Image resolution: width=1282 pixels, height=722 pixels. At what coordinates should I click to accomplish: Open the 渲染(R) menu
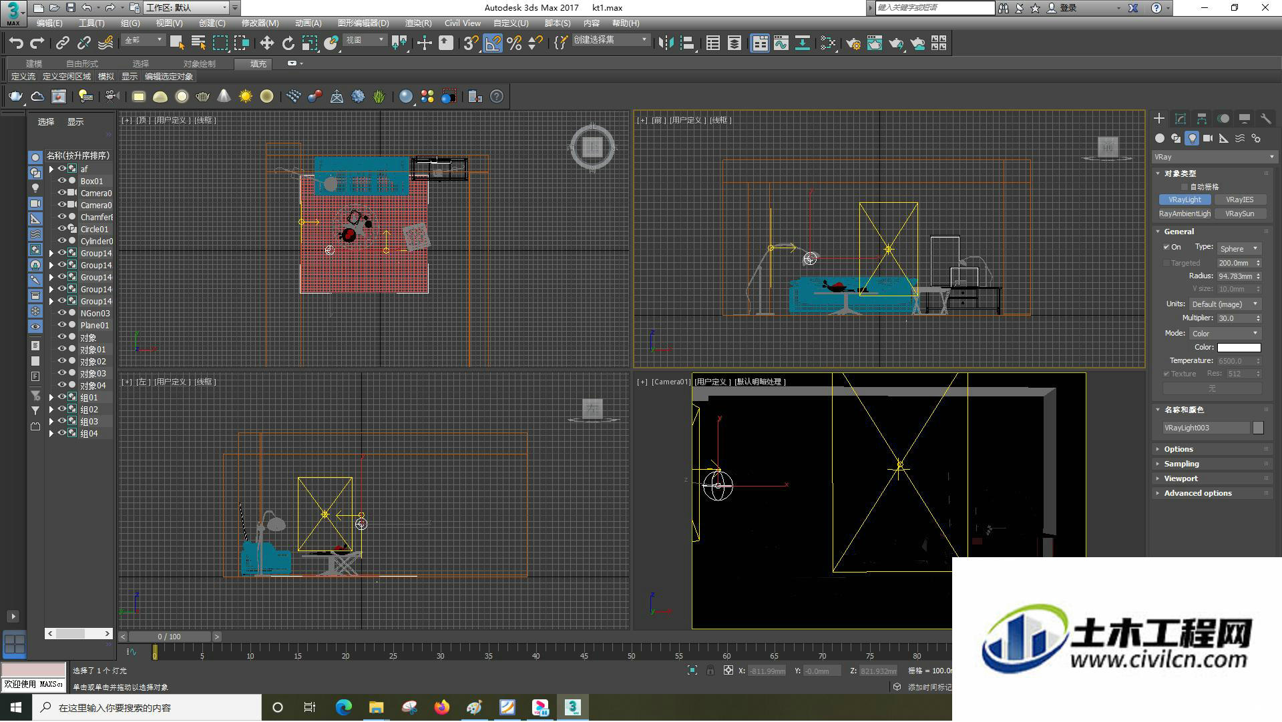pyautogui.click(x=418, y=23)
